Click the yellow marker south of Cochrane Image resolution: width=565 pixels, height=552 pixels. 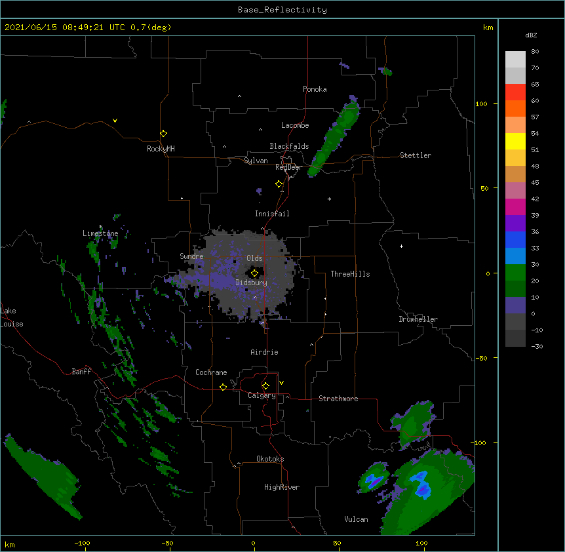[x=223, y=387]
